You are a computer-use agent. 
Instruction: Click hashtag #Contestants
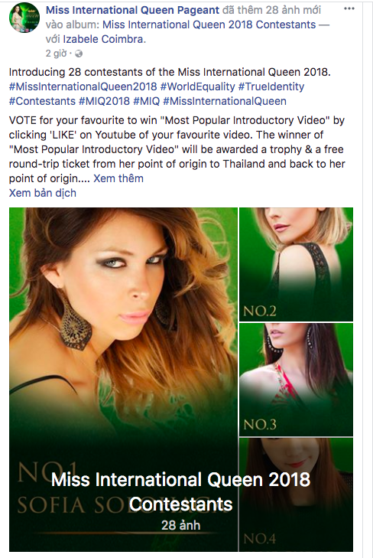tap(42, 101)
